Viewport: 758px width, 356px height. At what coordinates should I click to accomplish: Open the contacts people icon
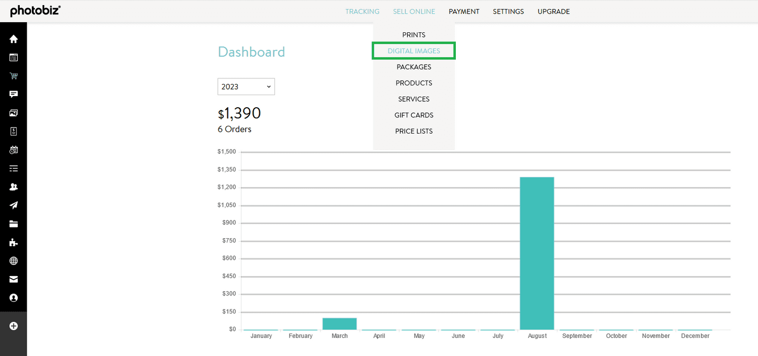point(14,187)
